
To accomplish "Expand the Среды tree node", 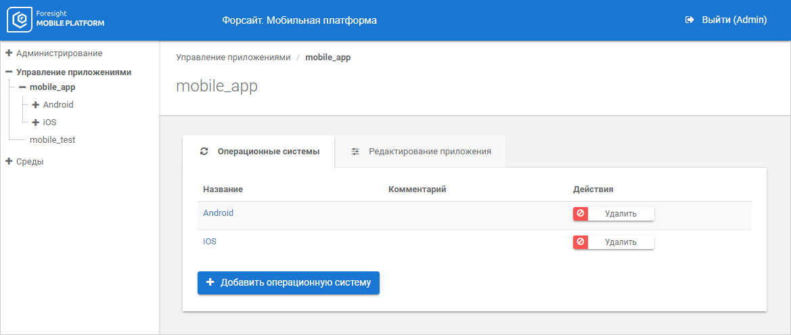I will point(9,161).
